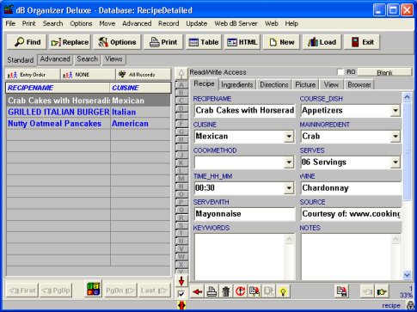Image resolution: width=417 pixels, height=312 pixels.
Task: Switch to Table view
Action: click(204, 42)
